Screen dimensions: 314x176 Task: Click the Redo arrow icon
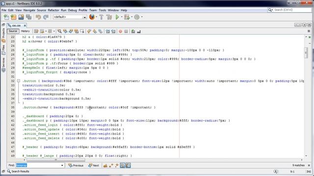click(x=46, y=17)
